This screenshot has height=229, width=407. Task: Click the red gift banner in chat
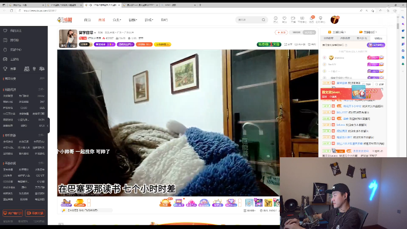pos(352,94)
